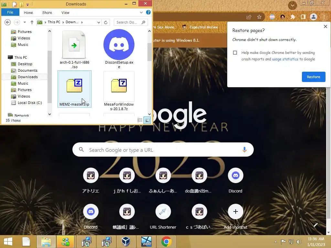Open the Chrome profile avatar menu
Screen dimensions: 331x248
[314, 17]
